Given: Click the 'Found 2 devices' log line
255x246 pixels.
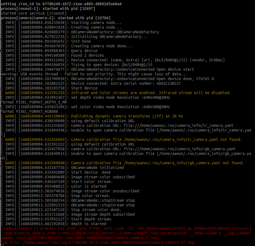Looking at the screenshot, I should pyautogui.click(x=87, y=56).
